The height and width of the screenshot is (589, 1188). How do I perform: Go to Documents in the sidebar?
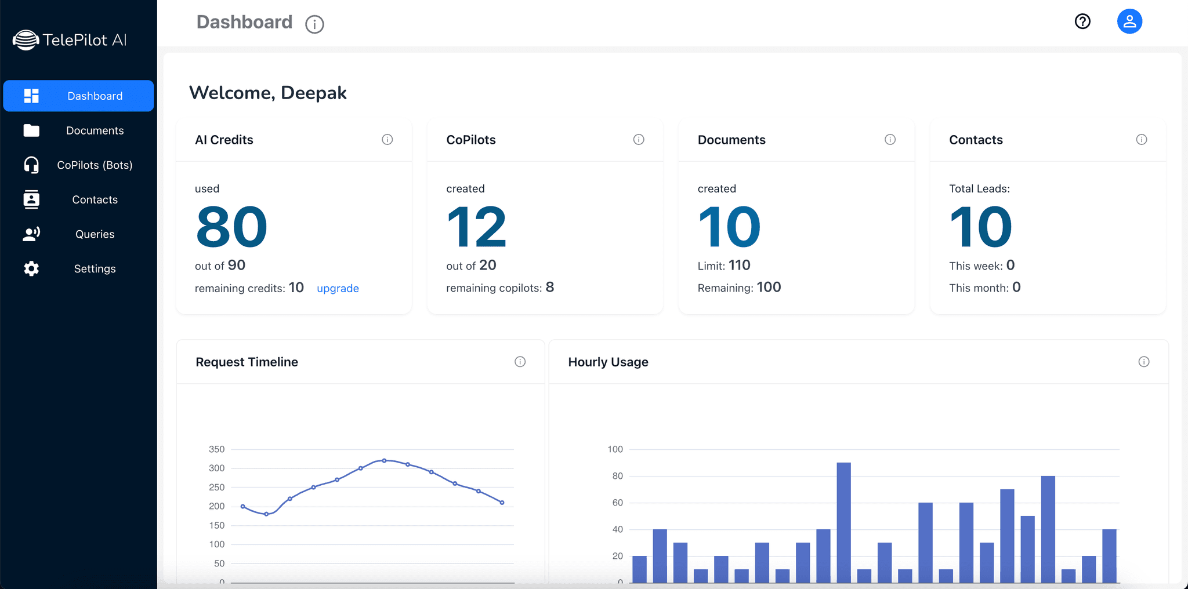(x=79, y=130)
